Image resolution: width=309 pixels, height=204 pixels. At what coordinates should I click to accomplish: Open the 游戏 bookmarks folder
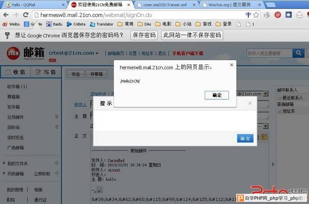click(203, 24)
